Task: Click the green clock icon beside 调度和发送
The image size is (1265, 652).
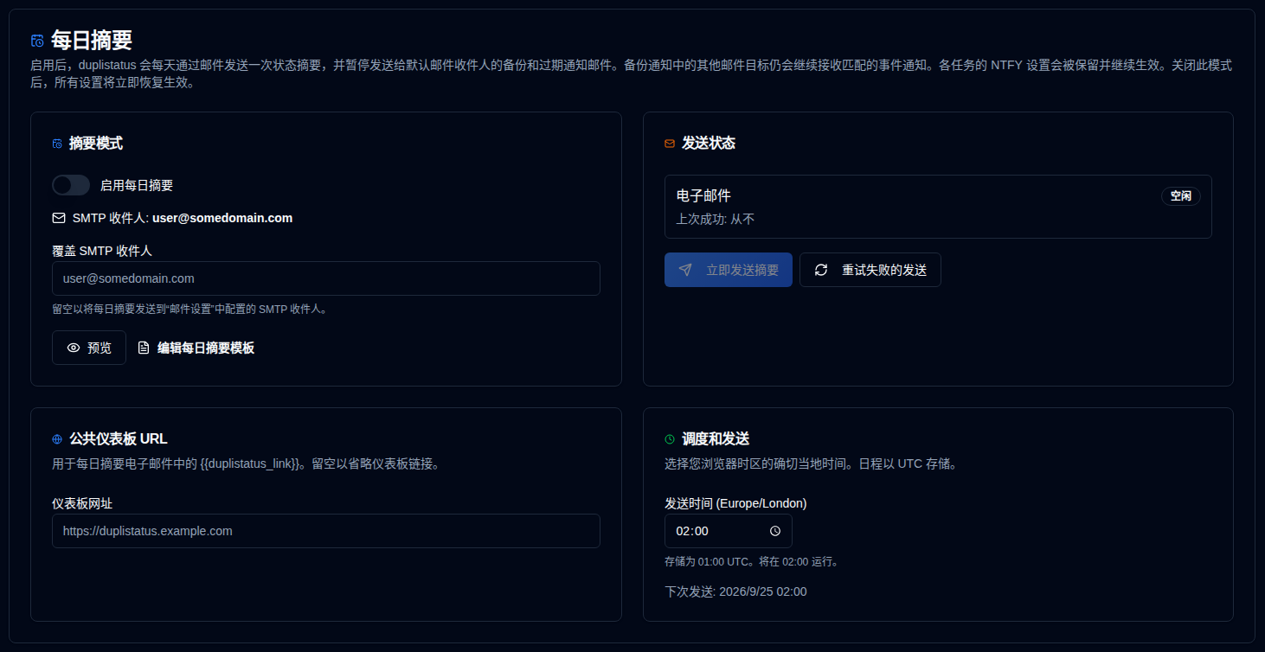Action: click(670, 439)
